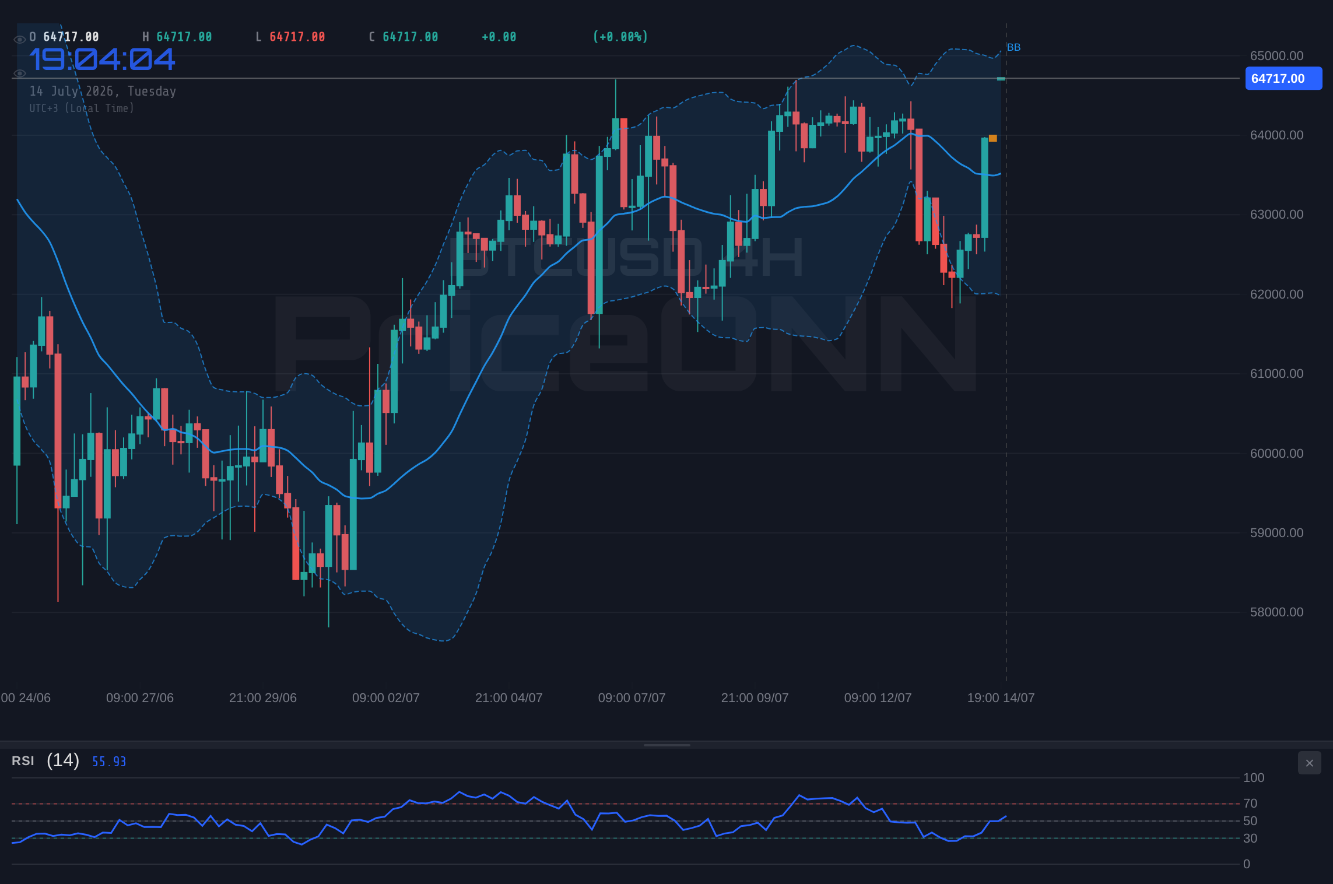Click the High value 64717.00
This screenshot has width=1333, height=884.
coord(184,37)
